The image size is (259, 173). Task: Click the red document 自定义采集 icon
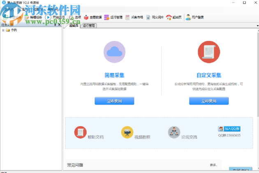click(x=209, y=52)
